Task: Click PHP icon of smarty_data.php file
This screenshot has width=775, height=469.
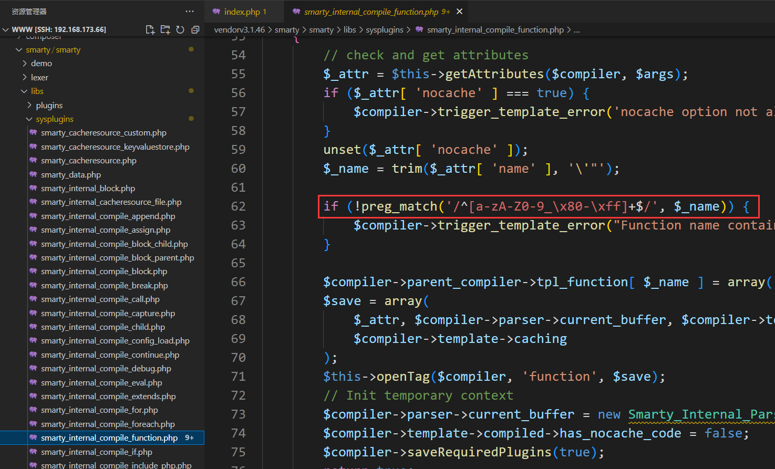Action: pyautogui.click(x=33, y=174)
